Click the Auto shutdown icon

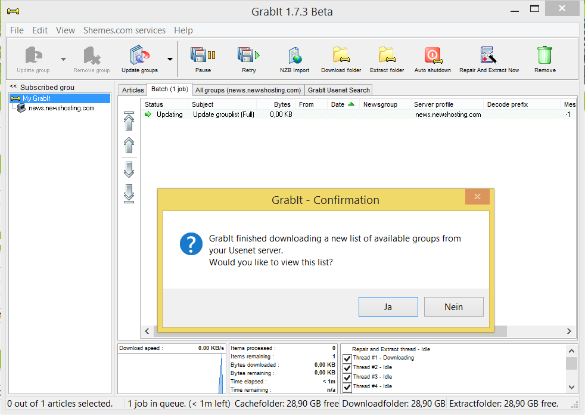click(x=432, y=59)
